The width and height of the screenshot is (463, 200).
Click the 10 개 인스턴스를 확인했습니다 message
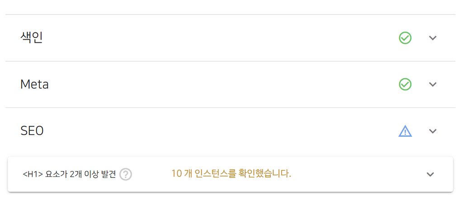[x=231, y=174]
